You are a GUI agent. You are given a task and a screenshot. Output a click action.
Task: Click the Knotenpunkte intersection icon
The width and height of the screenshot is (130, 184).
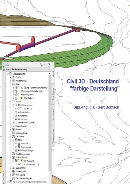click(x=13, y=171)
